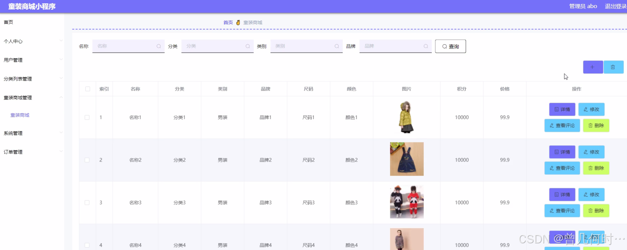This screenshot has height=250, width=627.
Task: Collapse the 童装商城管理 sidebar menu
Action: [32, 98]
